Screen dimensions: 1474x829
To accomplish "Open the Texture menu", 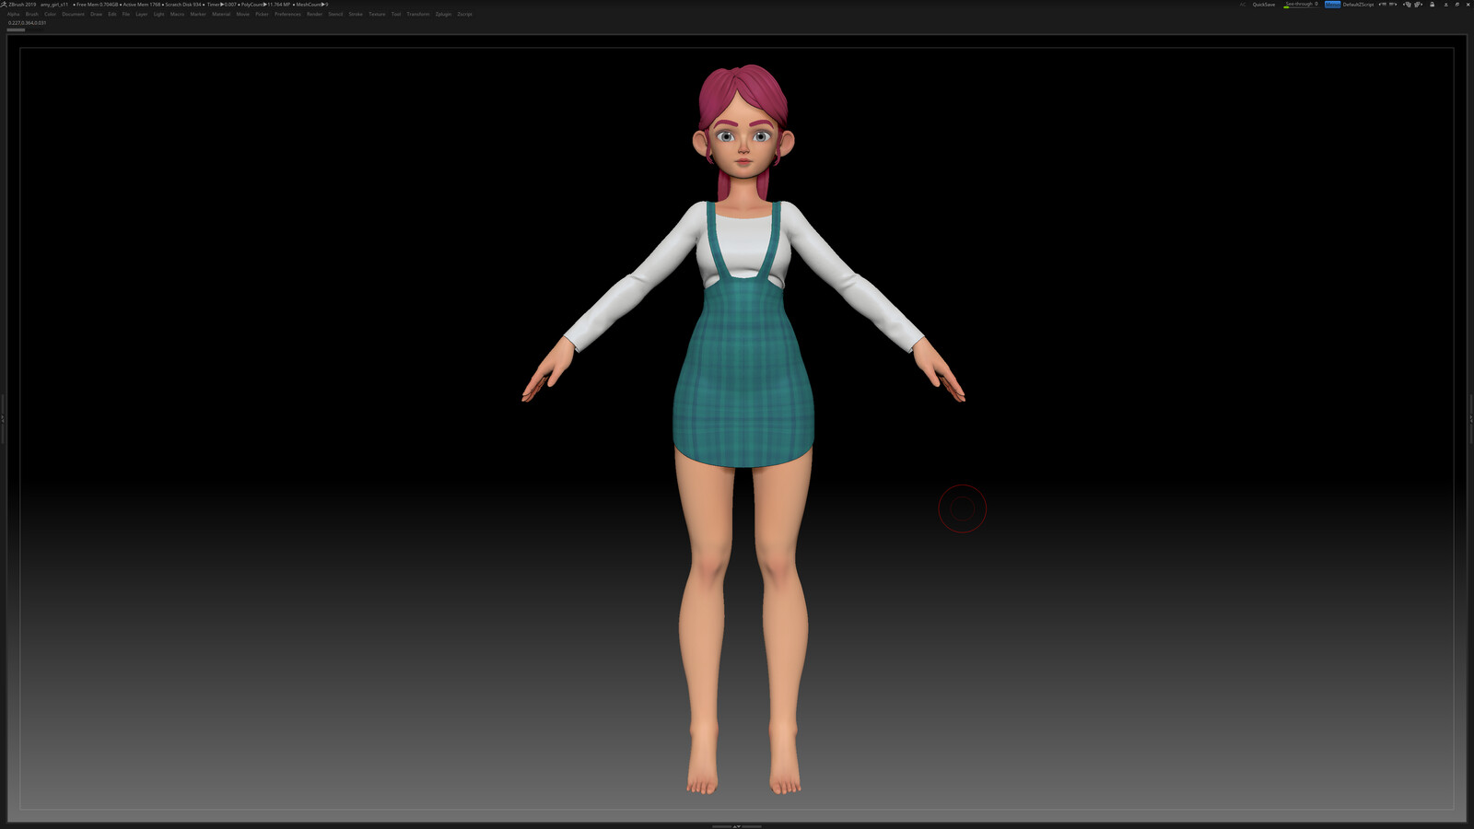I will point(377,14).
